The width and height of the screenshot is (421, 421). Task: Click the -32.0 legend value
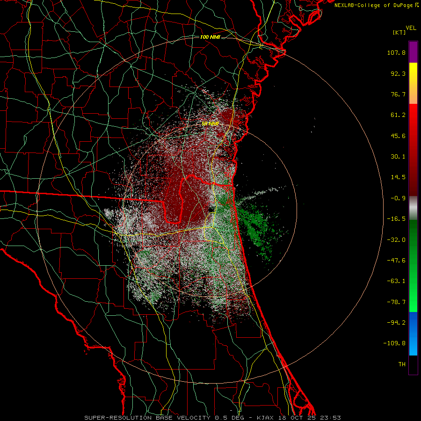(x=396, y=240)
